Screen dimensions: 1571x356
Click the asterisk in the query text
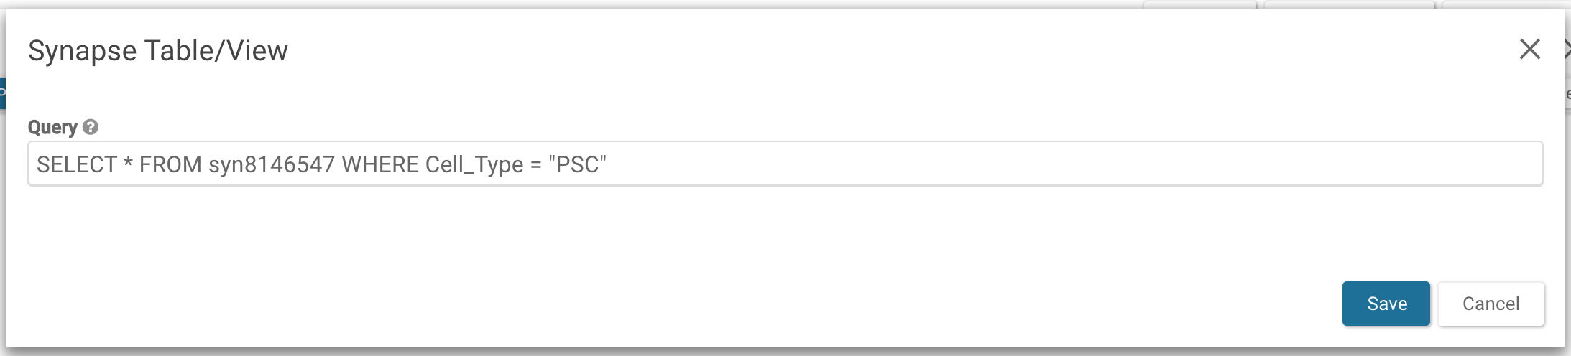[x=128, y=164]
